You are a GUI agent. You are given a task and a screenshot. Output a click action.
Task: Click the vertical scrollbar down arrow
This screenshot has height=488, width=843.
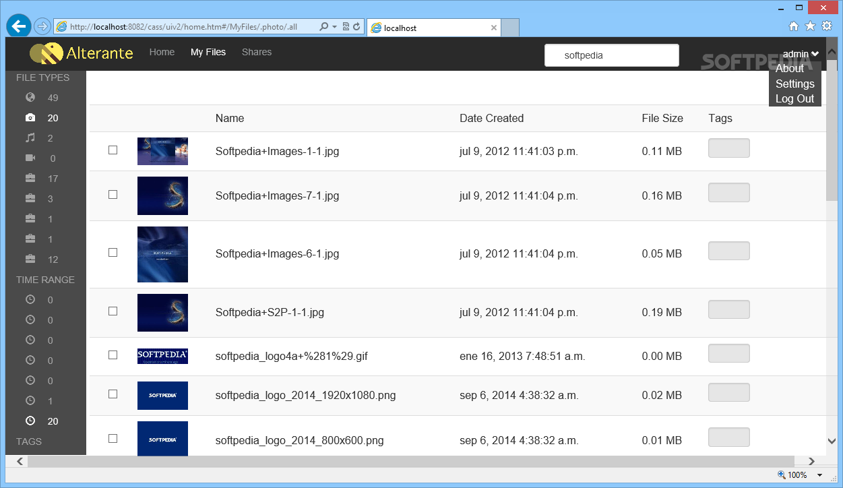pyautogui.click(x=832, y=441)
